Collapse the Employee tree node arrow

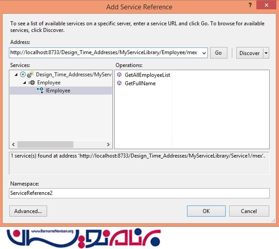click(x=24, y=83)
